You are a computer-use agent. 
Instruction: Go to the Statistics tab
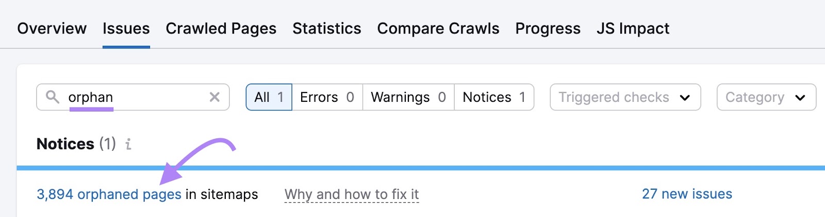(x=326, y=28)
